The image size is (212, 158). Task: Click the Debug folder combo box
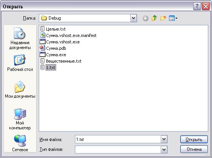click(x=88, y=18)
